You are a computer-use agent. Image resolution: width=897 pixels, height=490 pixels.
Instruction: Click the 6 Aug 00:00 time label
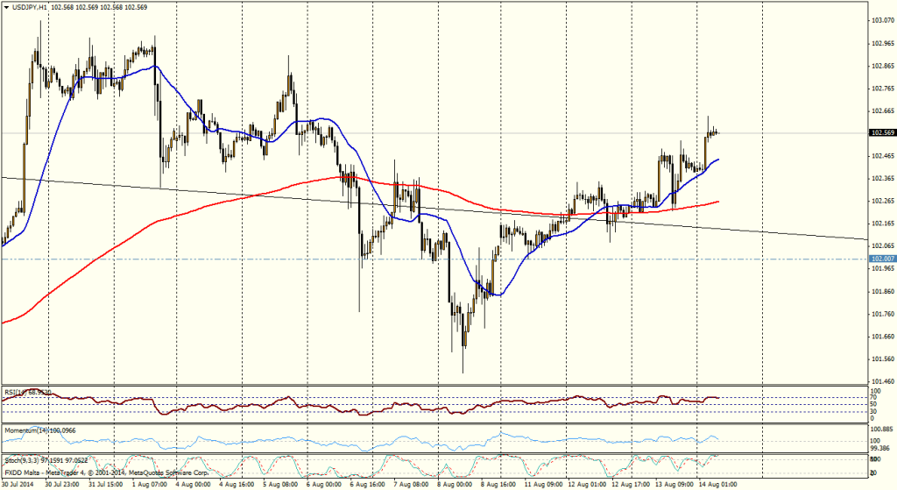coord(324,484)
